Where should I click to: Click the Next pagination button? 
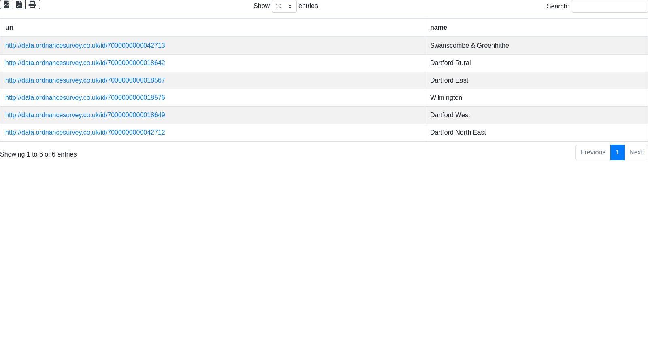point(636,152)
